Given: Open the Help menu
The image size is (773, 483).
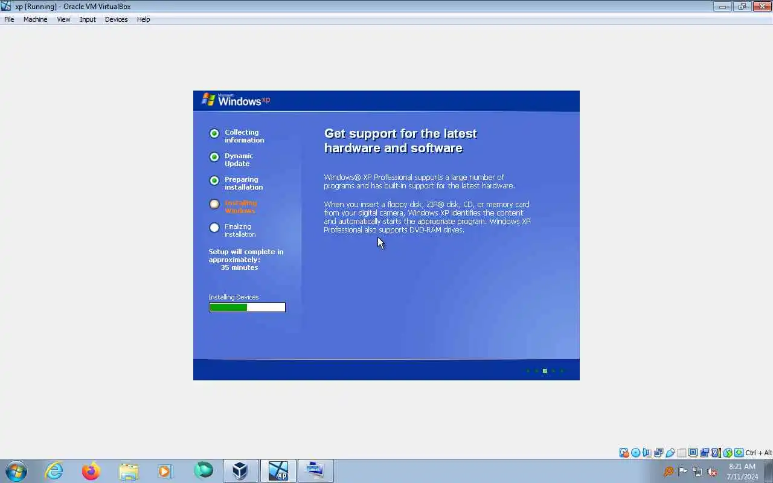Looking at the screenshot, I should coord(143,19).
